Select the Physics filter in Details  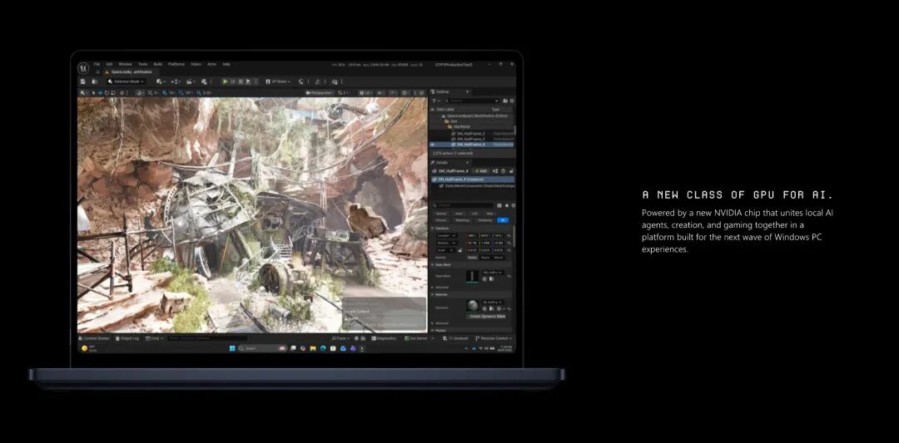pyautogui.click(x=441, y=219)
